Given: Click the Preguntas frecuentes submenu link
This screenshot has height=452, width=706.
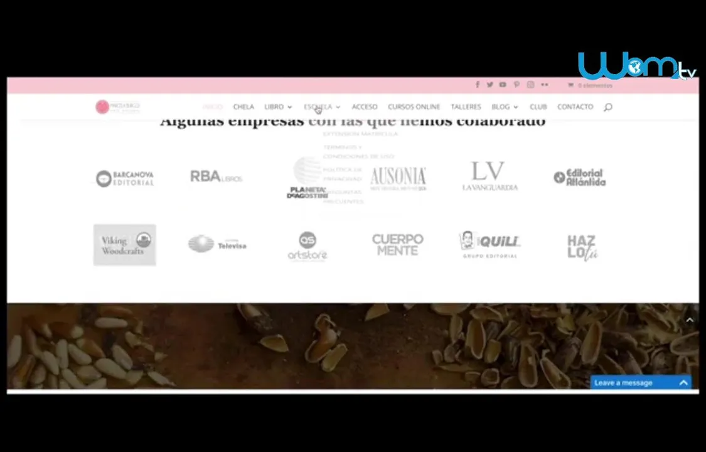Looking at the screenshot, I should click(x=343, y=196).
